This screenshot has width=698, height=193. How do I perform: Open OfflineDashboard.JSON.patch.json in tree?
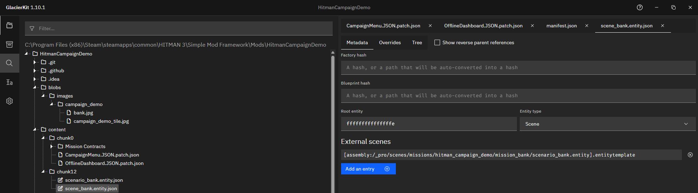pos(104,163)
